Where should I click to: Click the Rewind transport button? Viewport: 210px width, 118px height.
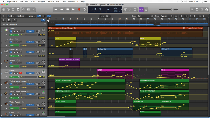coord(56,9)
